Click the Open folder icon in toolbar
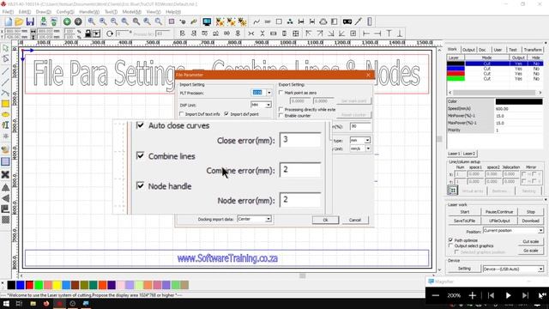Screen dimensions: 549x309 19,21
